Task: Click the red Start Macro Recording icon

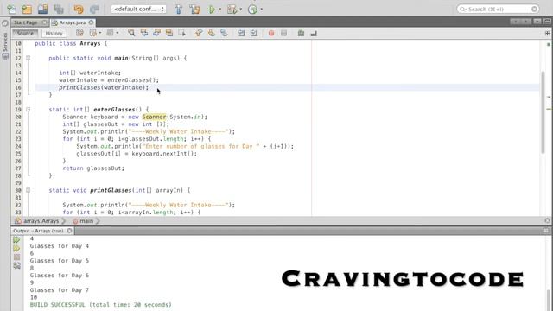Action: [271, 33]
